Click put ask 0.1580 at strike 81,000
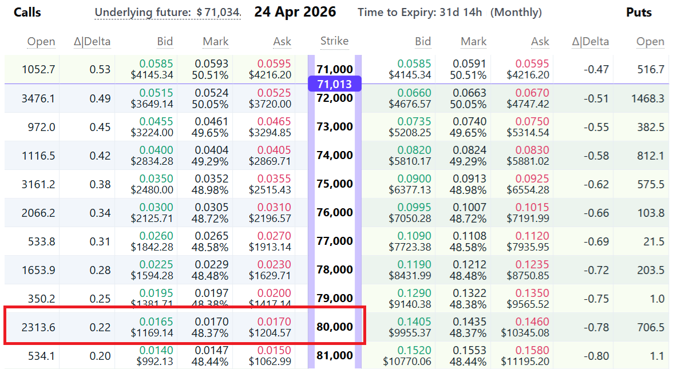Screen dimensions: 678x369 [531, 350]
